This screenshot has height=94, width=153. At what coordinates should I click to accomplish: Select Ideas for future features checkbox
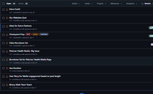3,26
